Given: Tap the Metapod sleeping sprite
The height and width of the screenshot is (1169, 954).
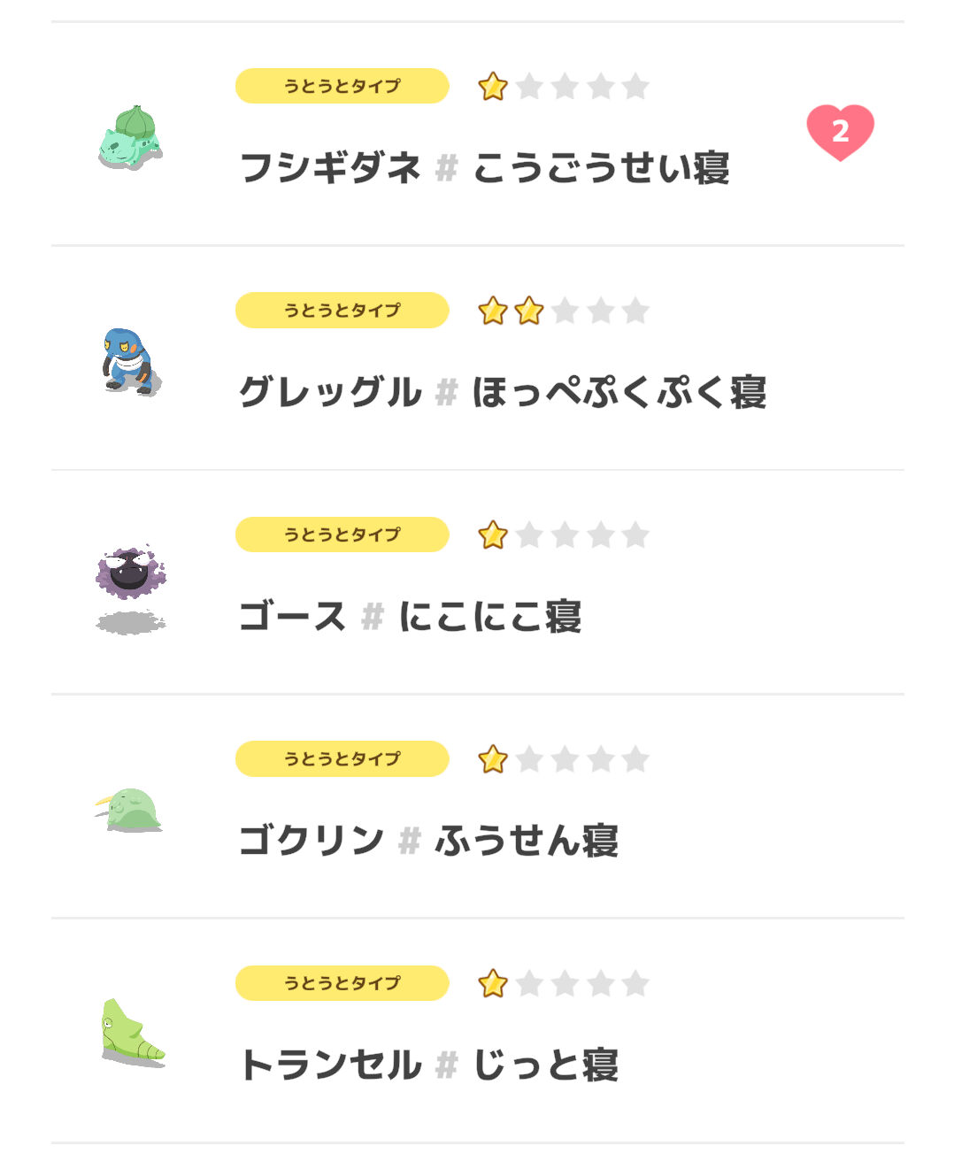Looking at the screenshot, I should (133, 1033).
